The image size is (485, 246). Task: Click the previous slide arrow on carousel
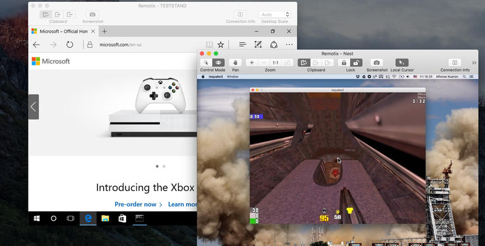pos(34,107)
